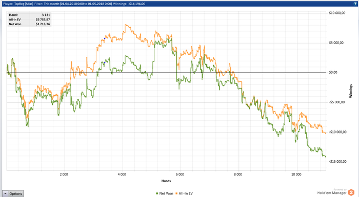
Task: Click the 8 000 hands axis label
Action: pyautogui.click(x=238, y=174)
